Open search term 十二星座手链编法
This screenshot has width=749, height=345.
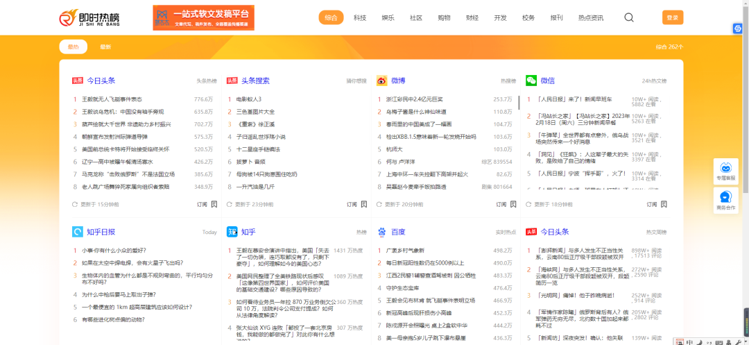259,149
